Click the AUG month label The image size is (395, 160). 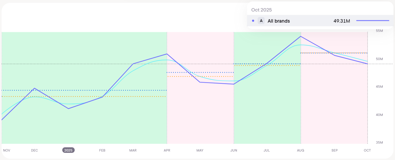tap(301, 151)
